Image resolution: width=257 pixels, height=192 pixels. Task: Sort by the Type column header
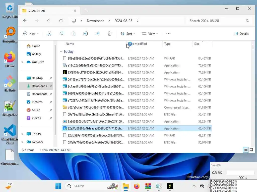167,44
